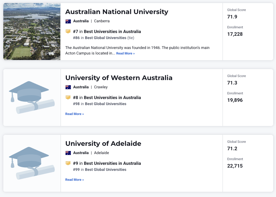The width and height of the screenshot is (276, 197).
Task: Expand Read More under University of Western Australia
Action: tap(74, 114)
